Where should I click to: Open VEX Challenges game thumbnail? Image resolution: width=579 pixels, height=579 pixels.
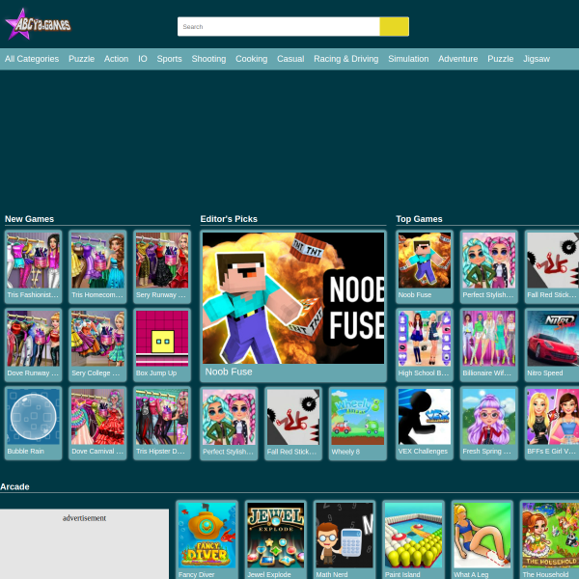pos(425,424)
